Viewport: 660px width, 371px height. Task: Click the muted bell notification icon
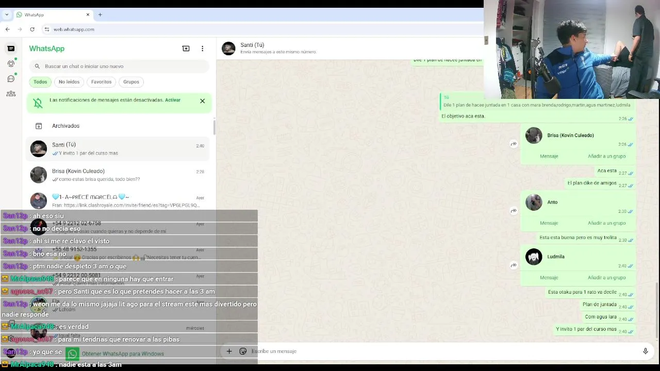38,103
